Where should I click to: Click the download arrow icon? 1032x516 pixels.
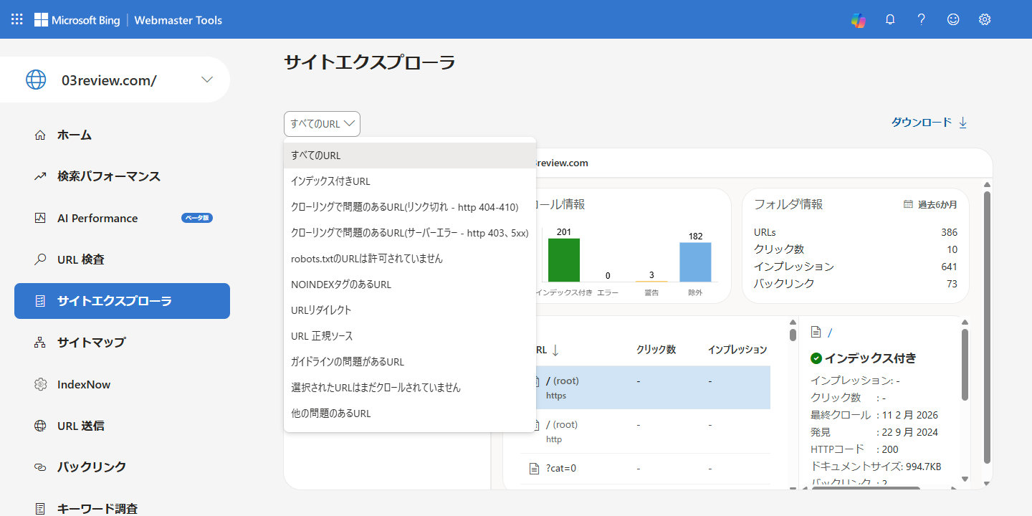tap(962, 123)
